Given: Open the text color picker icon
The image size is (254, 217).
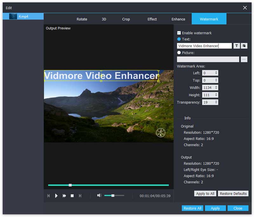Looking at the screenshot, I should pyautogui.click(x=244, y=46).
